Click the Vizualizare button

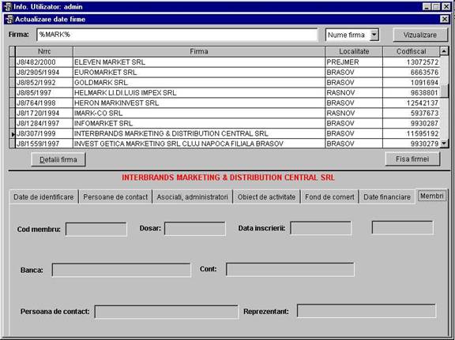[x=420, y=35]
